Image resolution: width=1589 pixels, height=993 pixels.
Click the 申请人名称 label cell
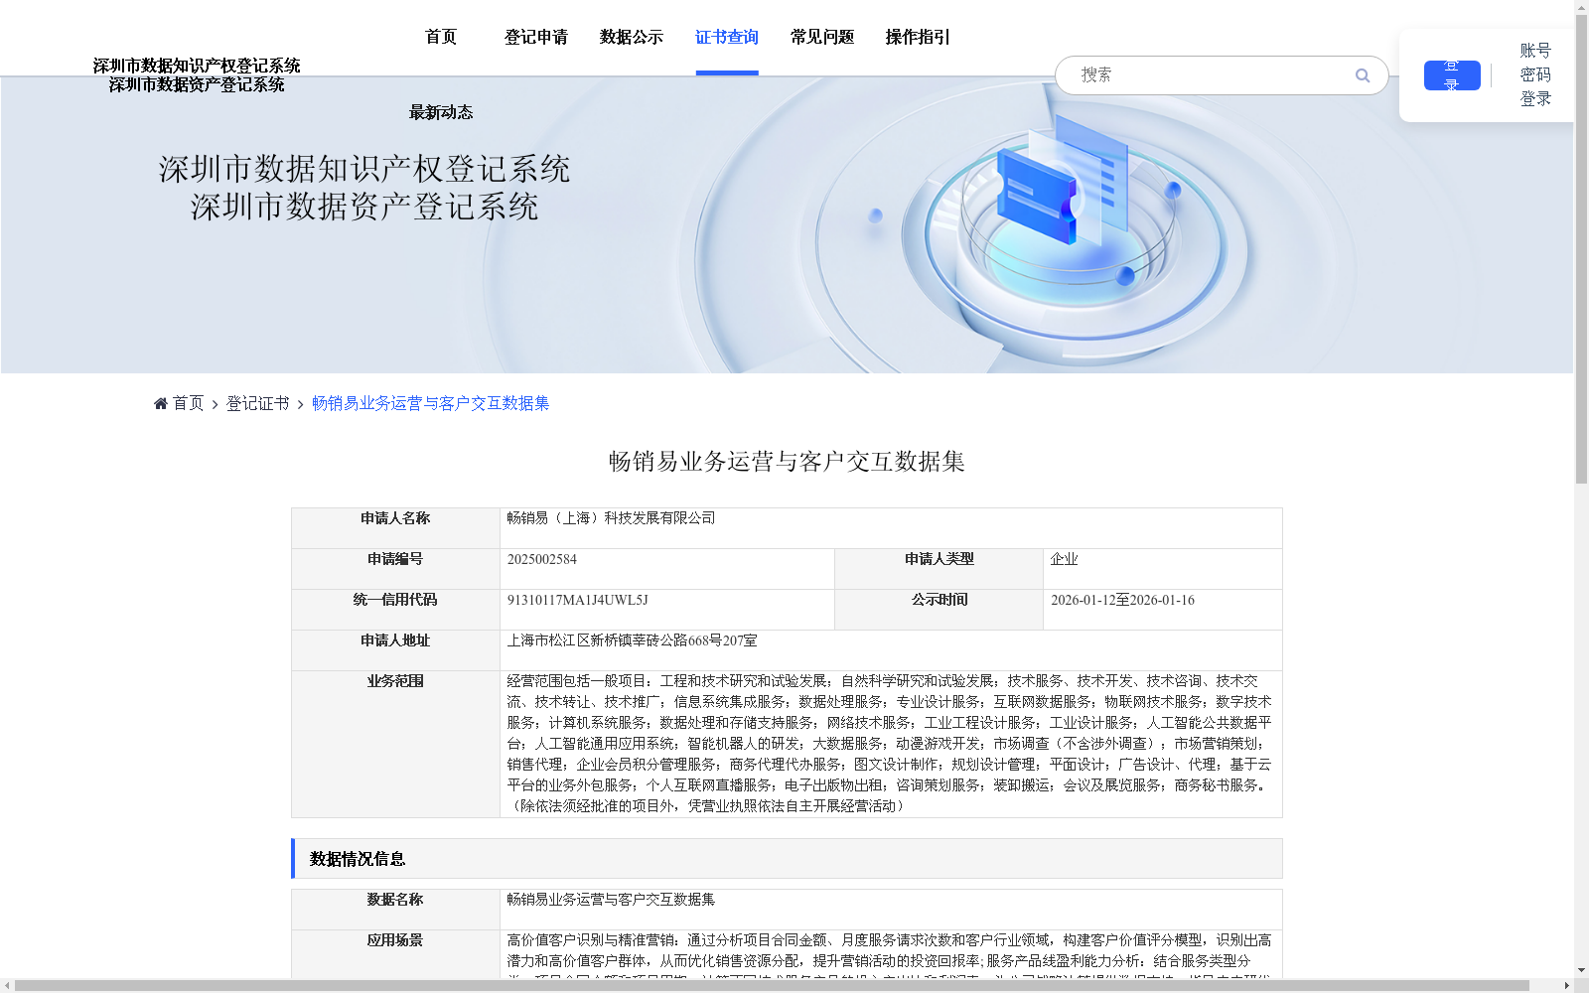tap(395, 528)
